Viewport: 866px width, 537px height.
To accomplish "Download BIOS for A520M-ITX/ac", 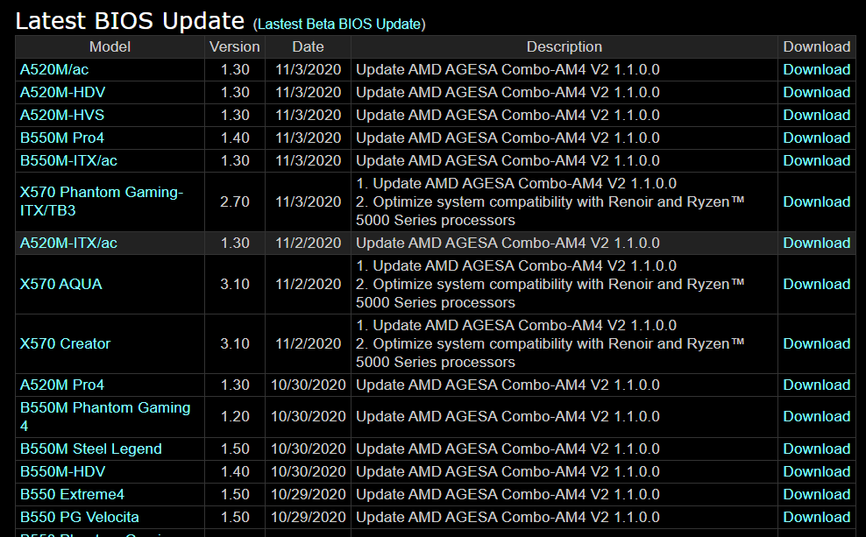I will coord(816,243).
